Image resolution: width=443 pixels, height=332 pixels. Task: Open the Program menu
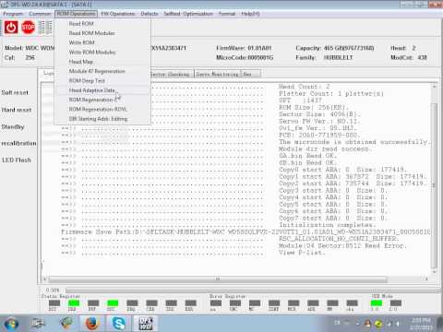tap(13, 14)
